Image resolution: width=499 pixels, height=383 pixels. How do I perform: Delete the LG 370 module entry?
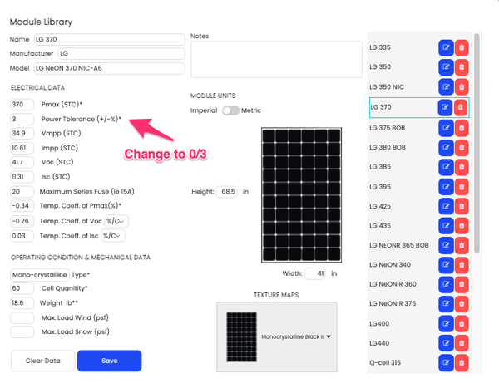(461, 107)
